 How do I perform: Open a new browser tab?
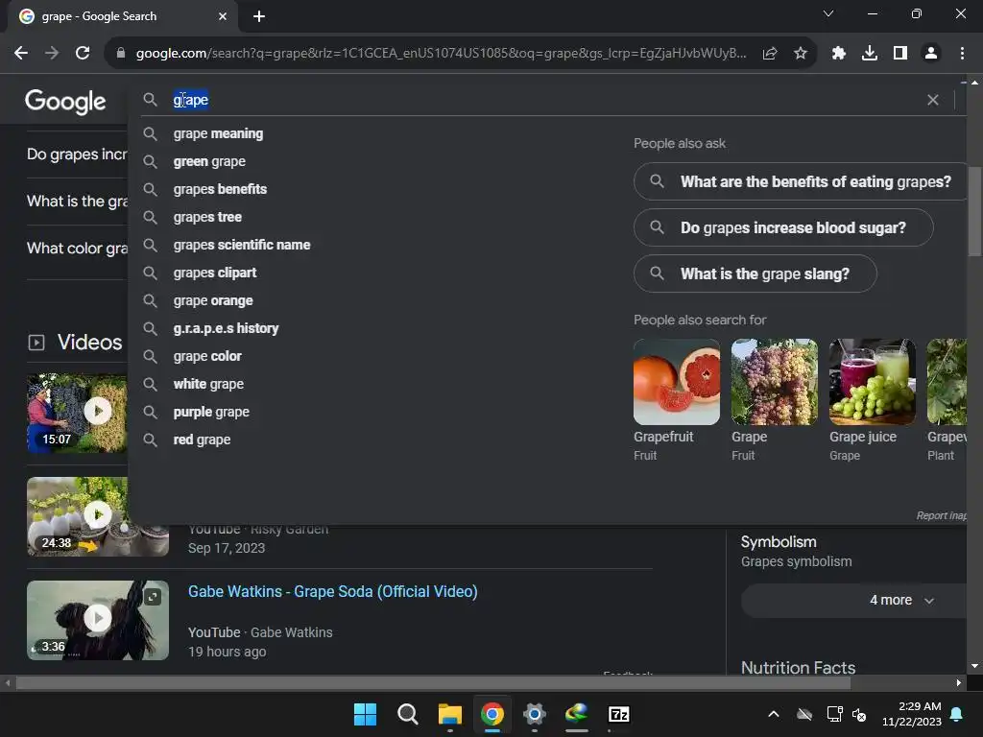259,16
